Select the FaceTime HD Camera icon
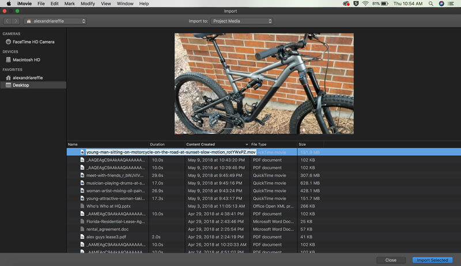This screenshot has height=266, width=461. click(8, 42)
